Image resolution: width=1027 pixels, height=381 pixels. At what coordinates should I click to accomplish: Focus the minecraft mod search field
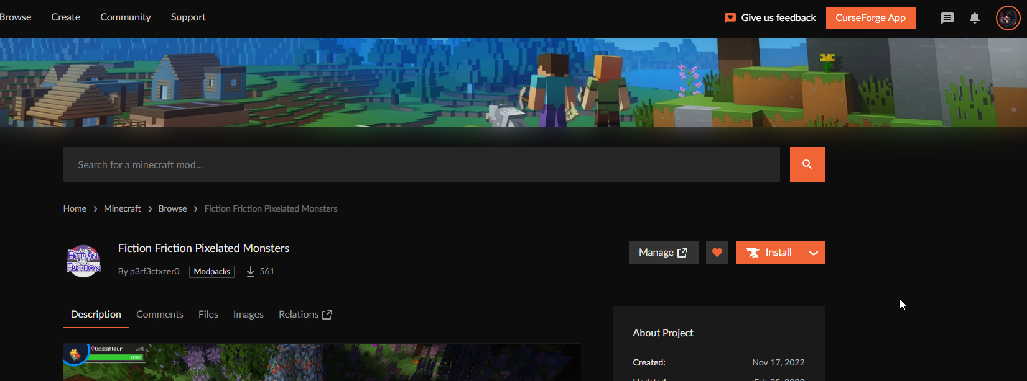(x=422, y=164)
